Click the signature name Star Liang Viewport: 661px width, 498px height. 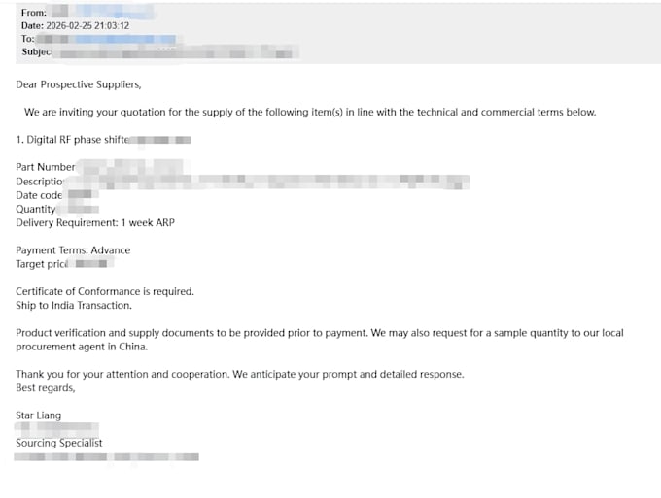(x=38, y=415)
